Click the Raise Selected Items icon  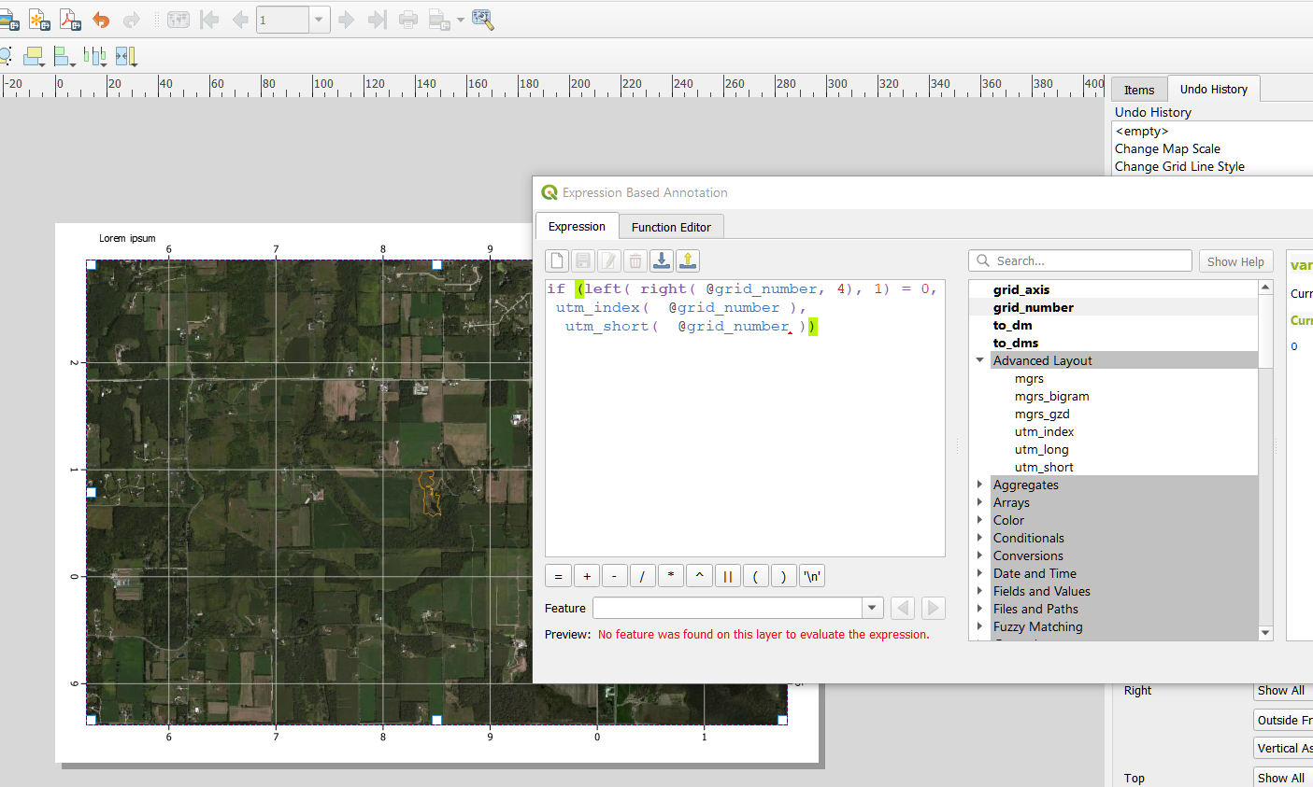[x=34, y=56]
